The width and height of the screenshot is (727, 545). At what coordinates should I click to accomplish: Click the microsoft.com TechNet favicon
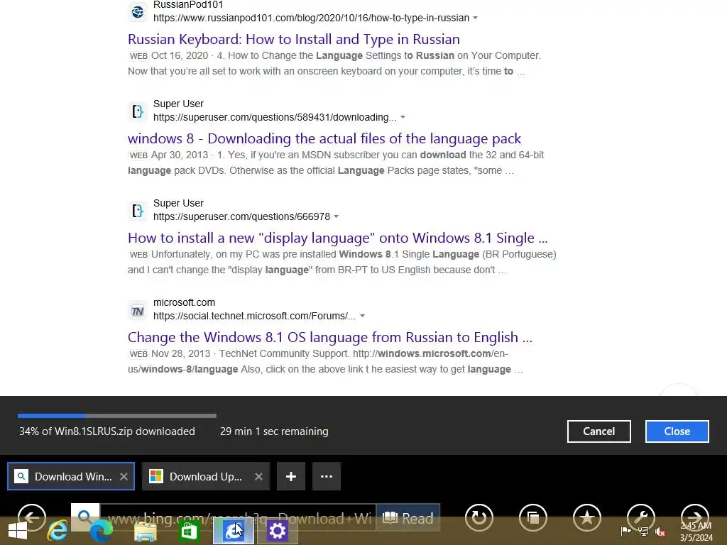pyautogui.click(x=138, y=310)
